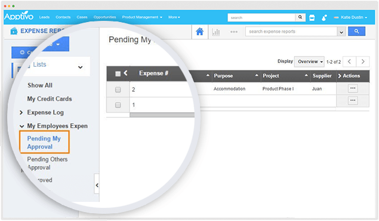Screen dimensions: 379x221
Task: Open the advanced search dropdown arrow
Action: tap(341, 32)
